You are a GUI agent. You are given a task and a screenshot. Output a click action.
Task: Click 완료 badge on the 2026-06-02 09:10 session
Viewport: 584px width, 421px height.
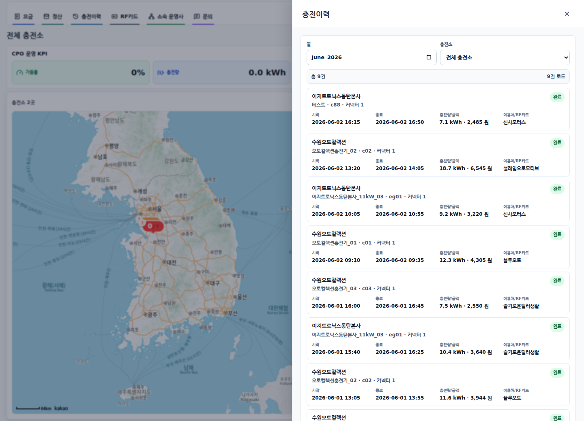click(x=557, y=234)
